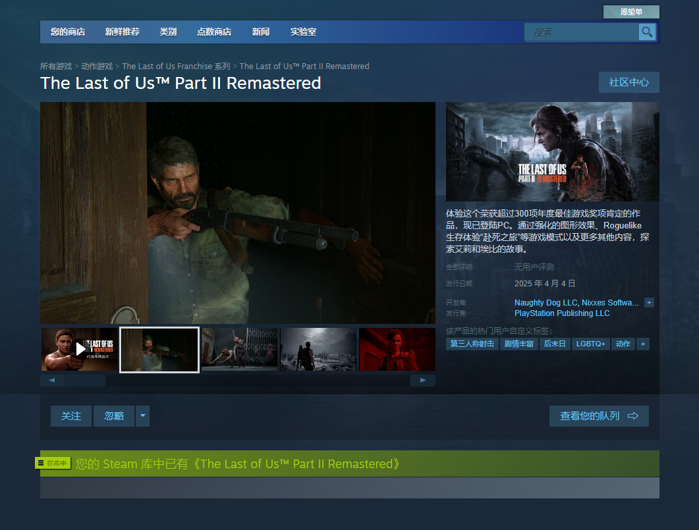The height and width of the screenshot is (530, 699).
Task: Open PlayStation Publishing LLC publisher link
Action: (x=562, y=313)
